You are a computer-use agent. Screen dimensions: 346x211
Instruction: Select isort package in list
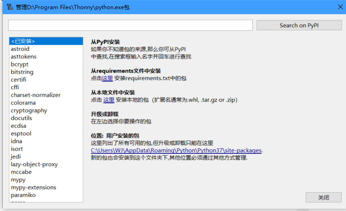point(46,149)
